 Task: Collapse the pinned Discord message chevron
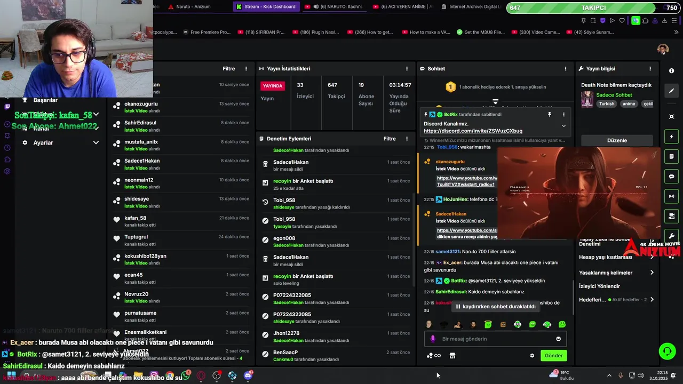coord(563,126)
